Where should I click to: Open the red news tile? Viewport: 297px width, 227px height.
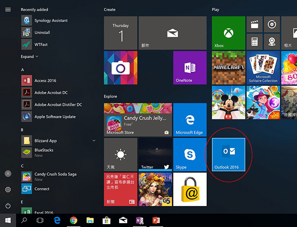pos(121,189)
